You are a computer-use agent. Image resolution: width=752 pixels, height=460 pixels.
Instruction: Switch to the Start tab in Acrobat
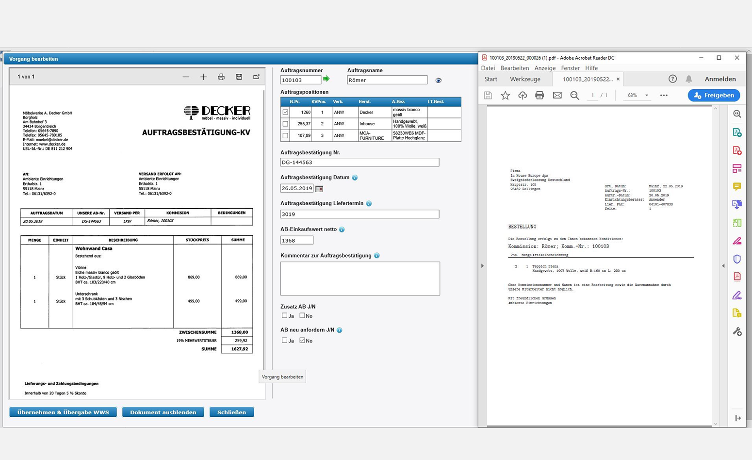(x=490, y=79)
